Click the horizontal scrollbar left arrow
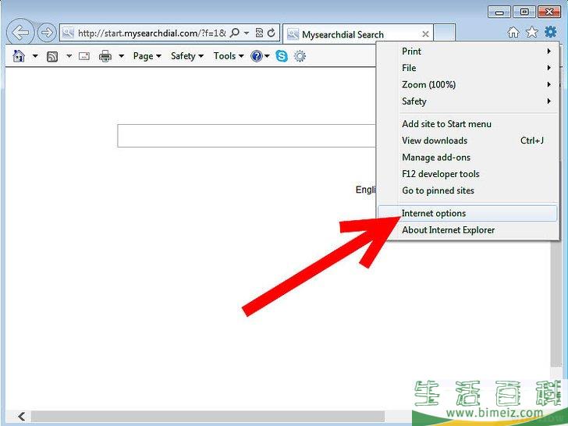Viewport: 568px width, 426px height. coord(22,417)
